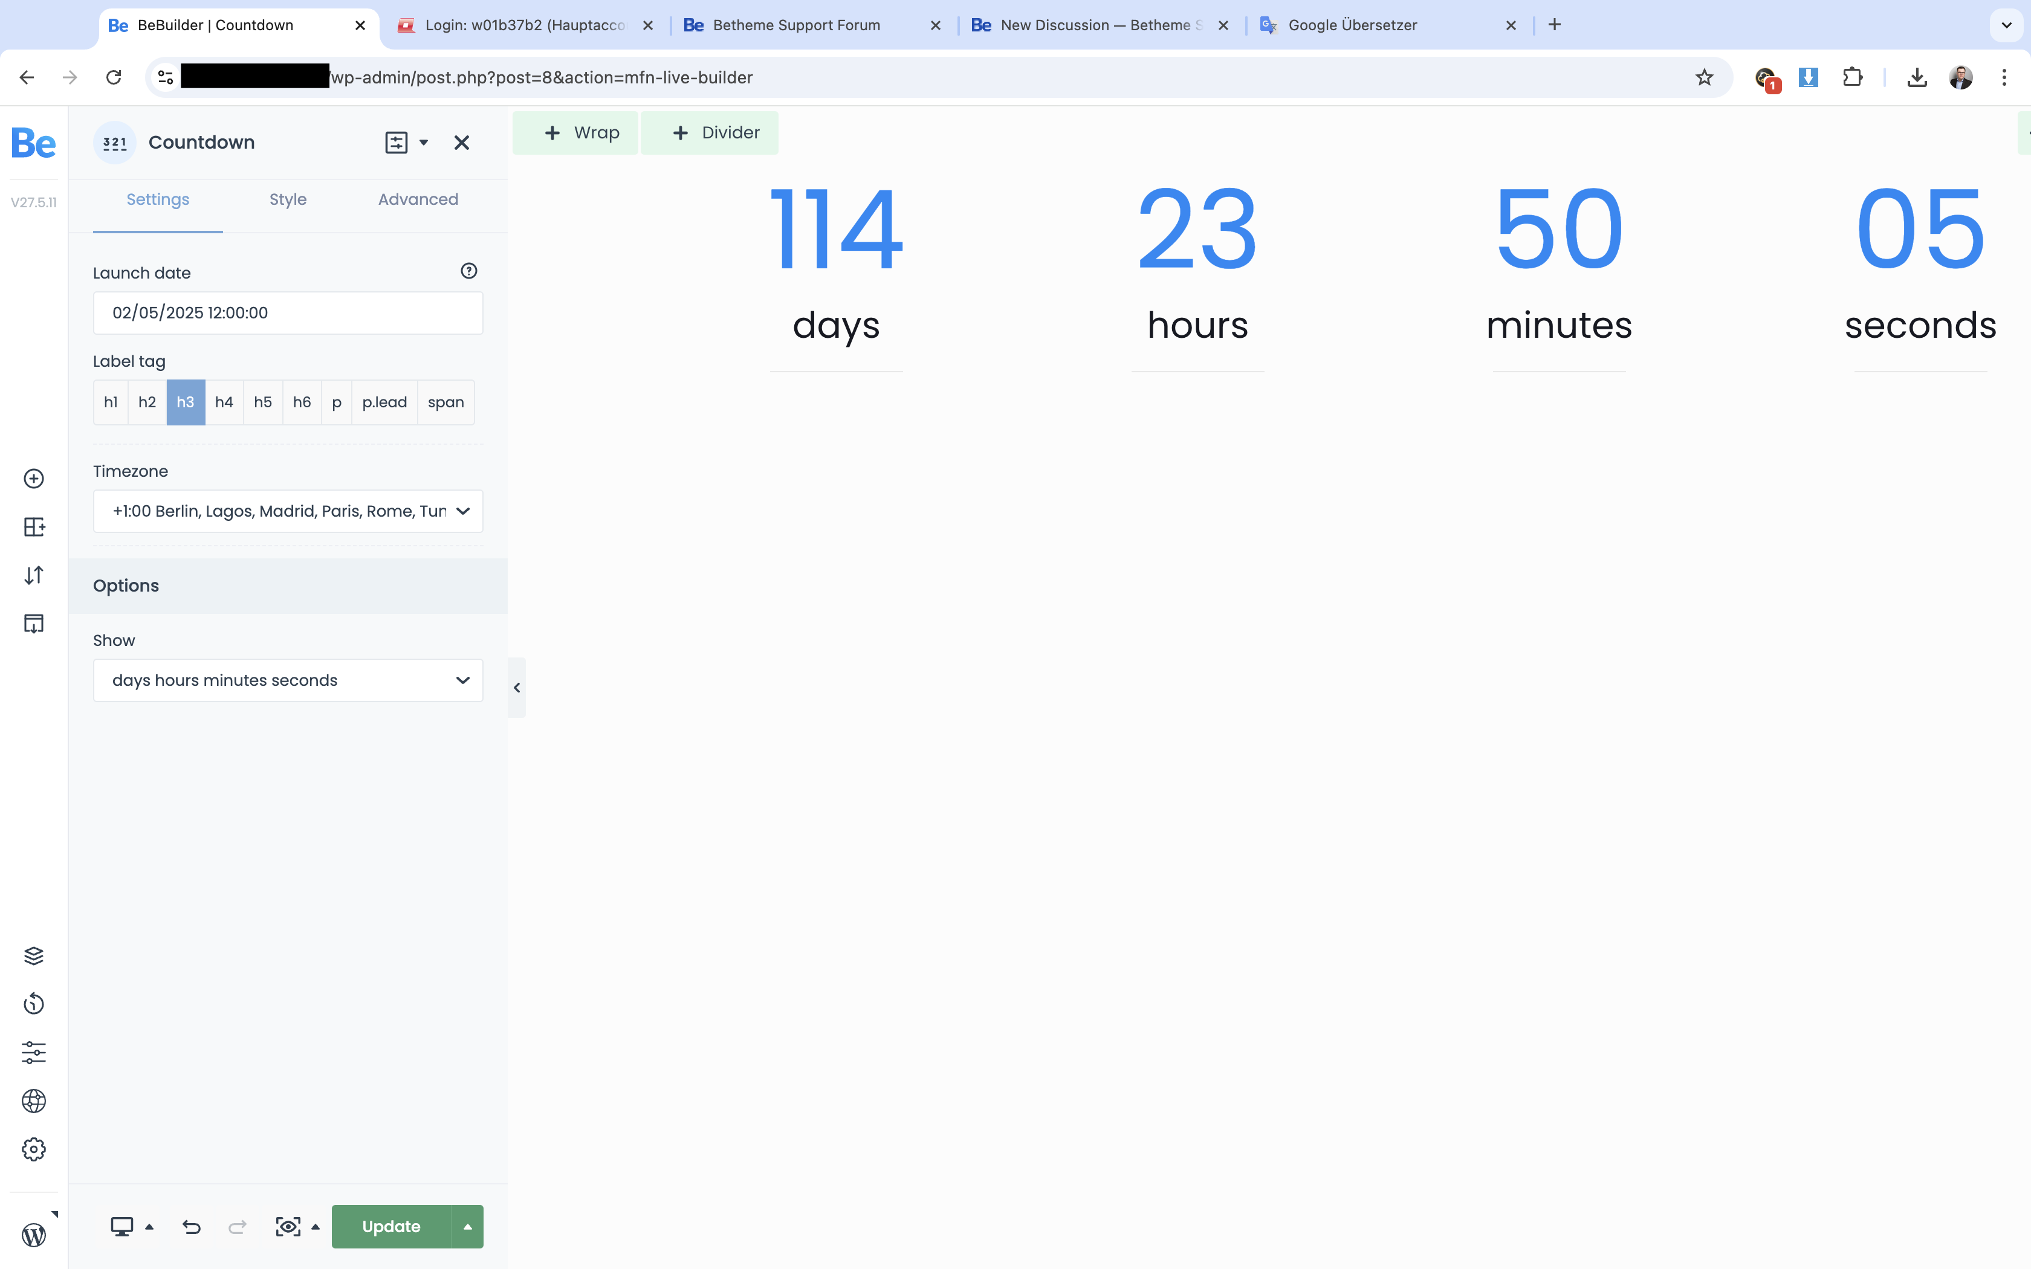Click the Options section header
Screen dimensions: 2031x1269
[288, 586]
